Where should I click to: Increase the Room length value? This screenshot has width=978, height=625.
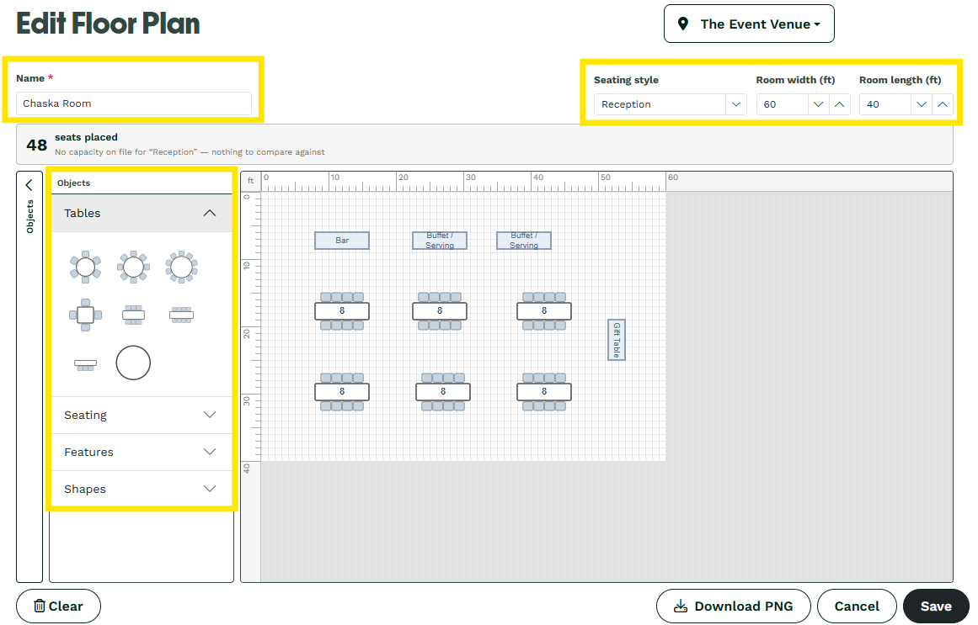[943, 104]
